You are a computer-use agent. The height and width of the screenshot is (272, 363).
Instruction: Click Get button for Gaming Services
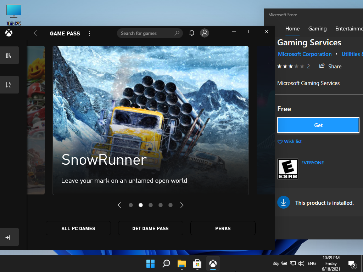pyautogui.click(x=318, y=125)
